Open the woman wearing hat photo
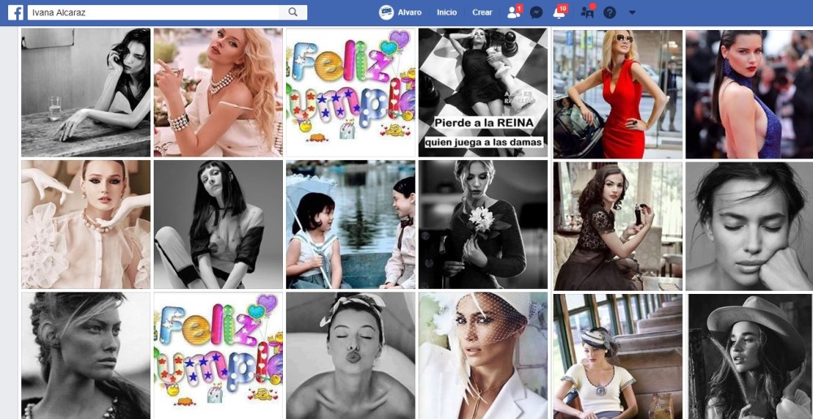The width and height of the screenshot is (813, 419). (x=750, y=356)
